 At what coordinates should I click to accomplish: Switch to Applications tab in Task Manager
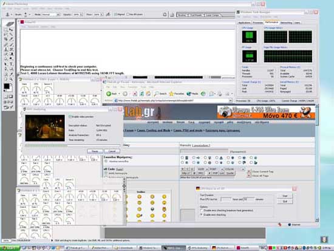coord(244,22)
